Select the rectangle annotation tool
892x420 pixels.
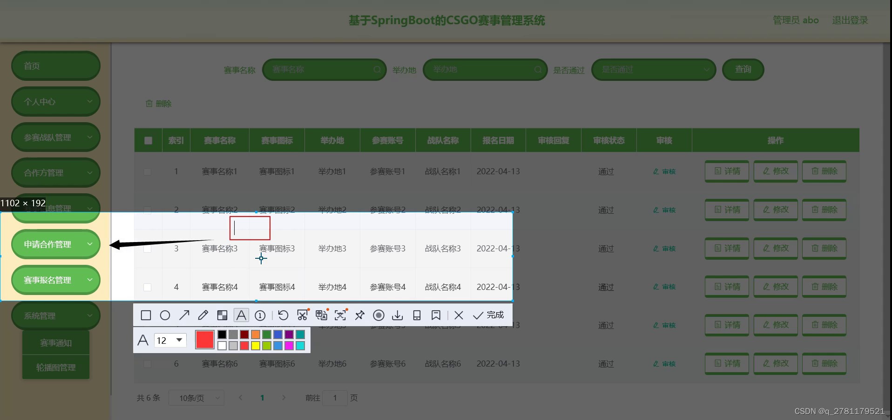[x=146, y=315]
